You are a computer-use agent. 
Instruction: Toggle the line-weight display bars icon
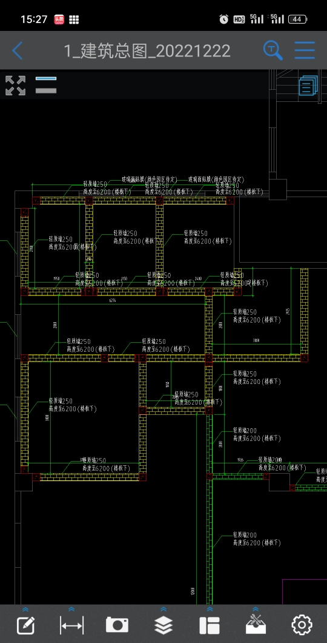coord(46,85)
